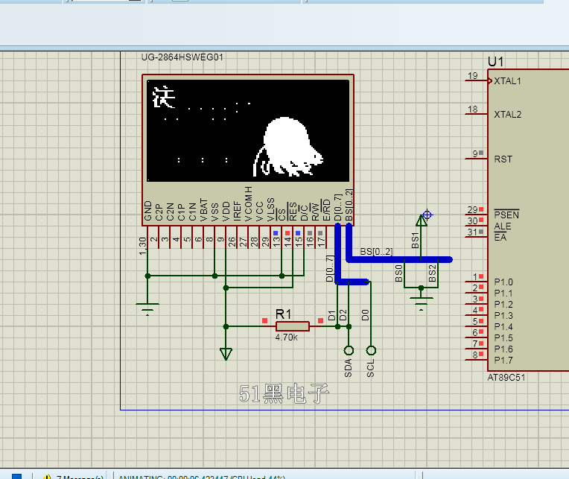This screenshot has width=569, height=479.
Task: Click the SDA terminal label
Action: click(x=348, y=368)
